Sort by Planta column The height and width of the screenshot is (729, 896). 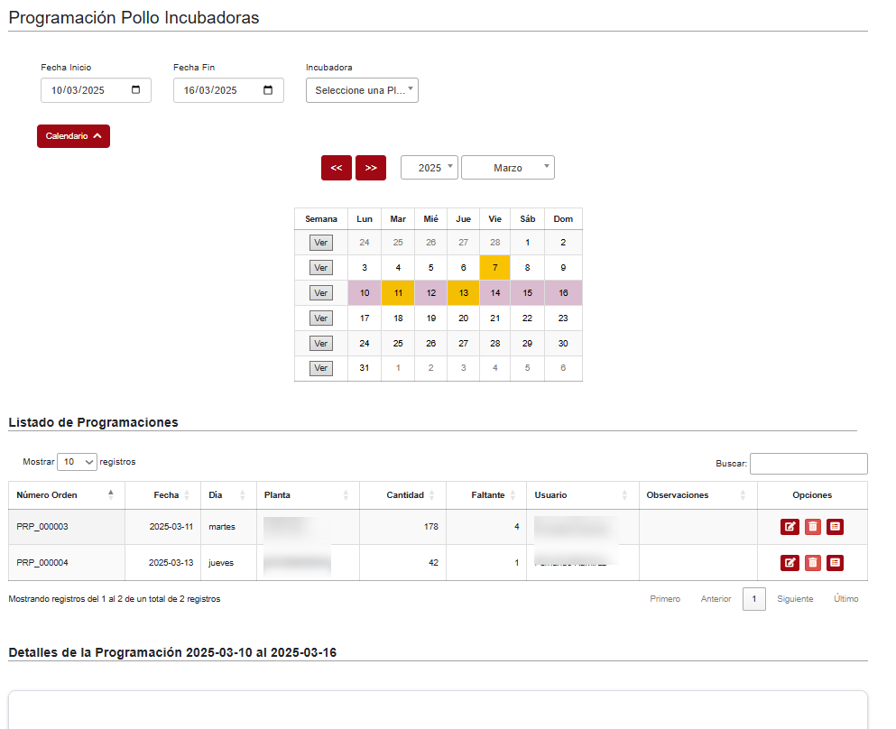pos(308,494)
